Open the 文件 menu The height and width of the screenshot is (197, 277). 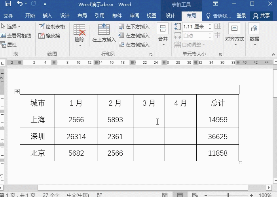(8, 16)
